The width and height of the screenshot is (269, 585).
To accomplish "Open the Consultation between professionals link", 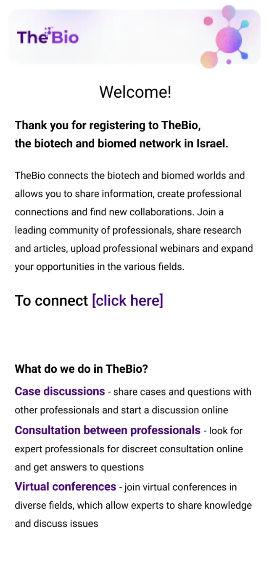I will tap(108, 430).
